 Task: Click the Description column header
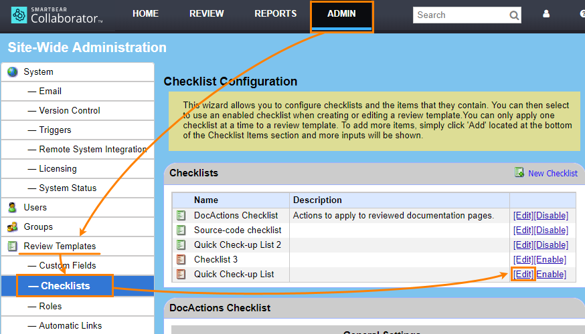pyautogui.click(x=317, y=200)
